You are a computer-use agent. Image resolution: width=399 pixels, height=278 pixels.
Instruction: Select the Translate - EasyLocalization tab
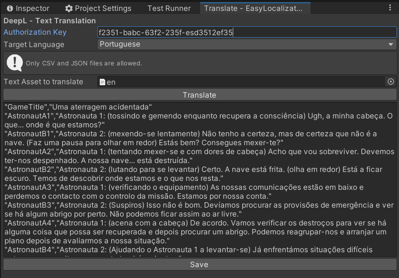[253, 8]
